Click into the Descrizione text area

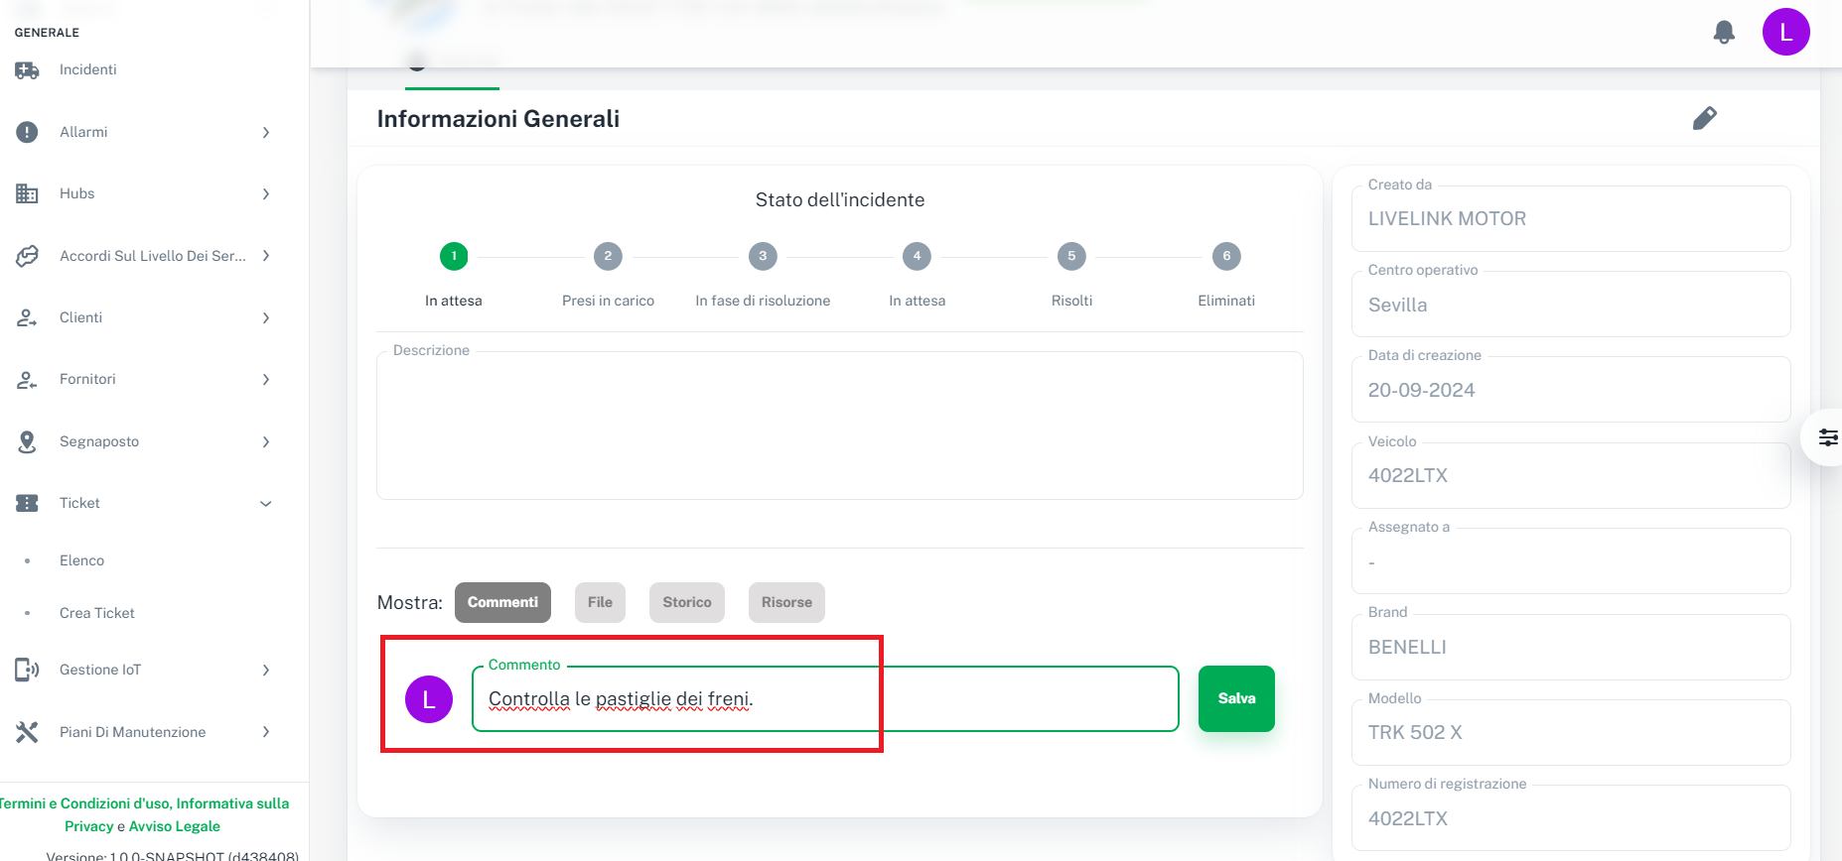pos(839,427)
